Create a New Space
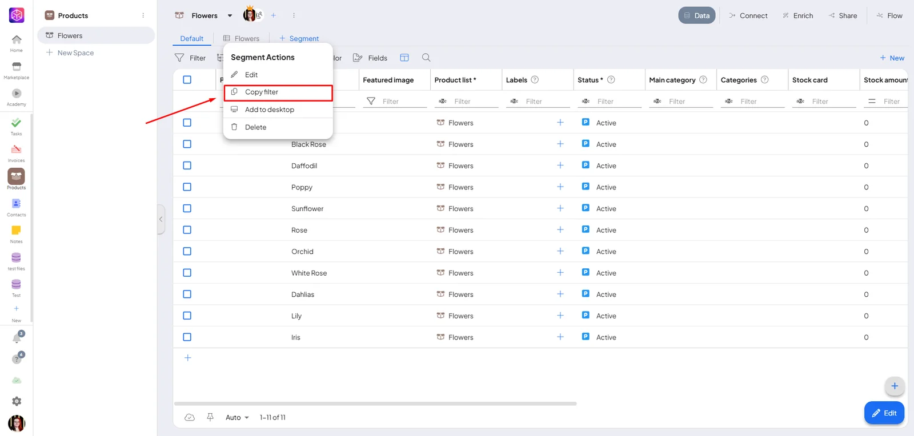The height and width of the screenshot is (436, 914). click(70, 53)
